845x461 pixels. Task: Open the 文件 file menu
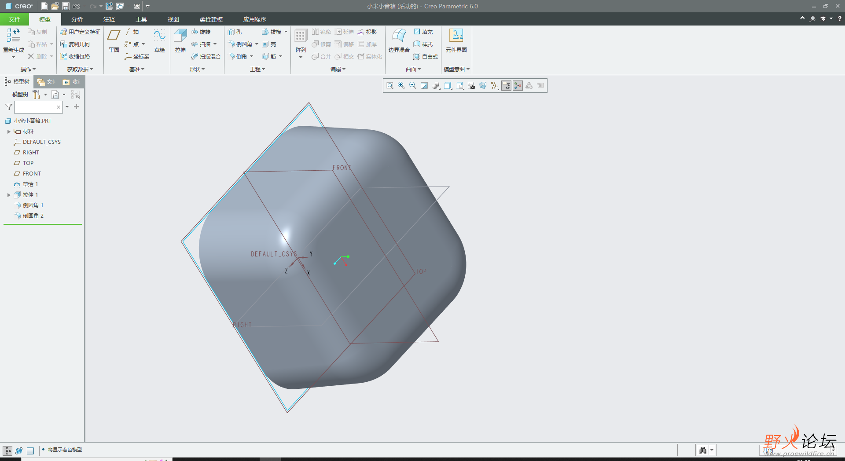point(15,19)
